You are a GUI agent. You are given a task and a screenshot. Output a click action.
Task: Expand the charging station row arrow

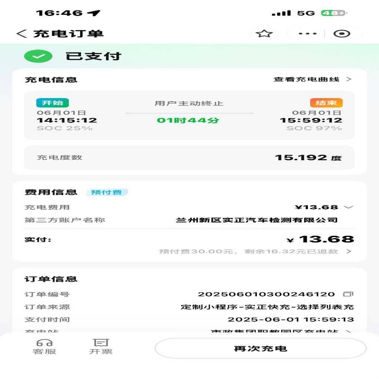349,331
